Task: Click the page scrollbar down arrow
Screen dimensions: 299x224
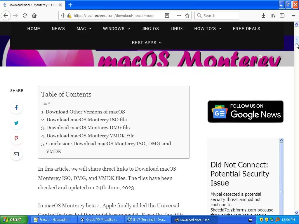Action: (x=296, y=213)
